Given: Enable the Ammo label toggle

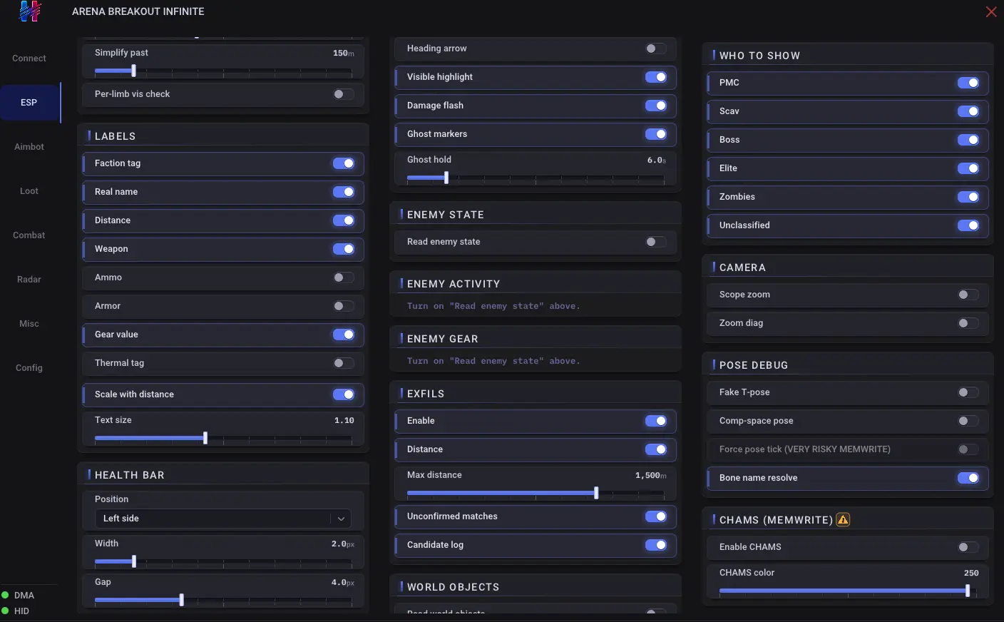Looking at the screenshot, I should point(344,277).
